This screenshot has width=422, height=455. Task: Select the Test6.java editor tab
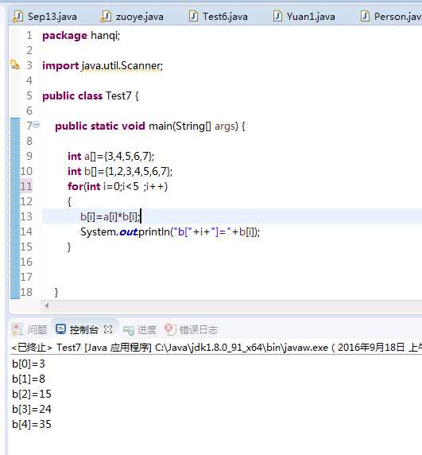[x=219, y=17]
